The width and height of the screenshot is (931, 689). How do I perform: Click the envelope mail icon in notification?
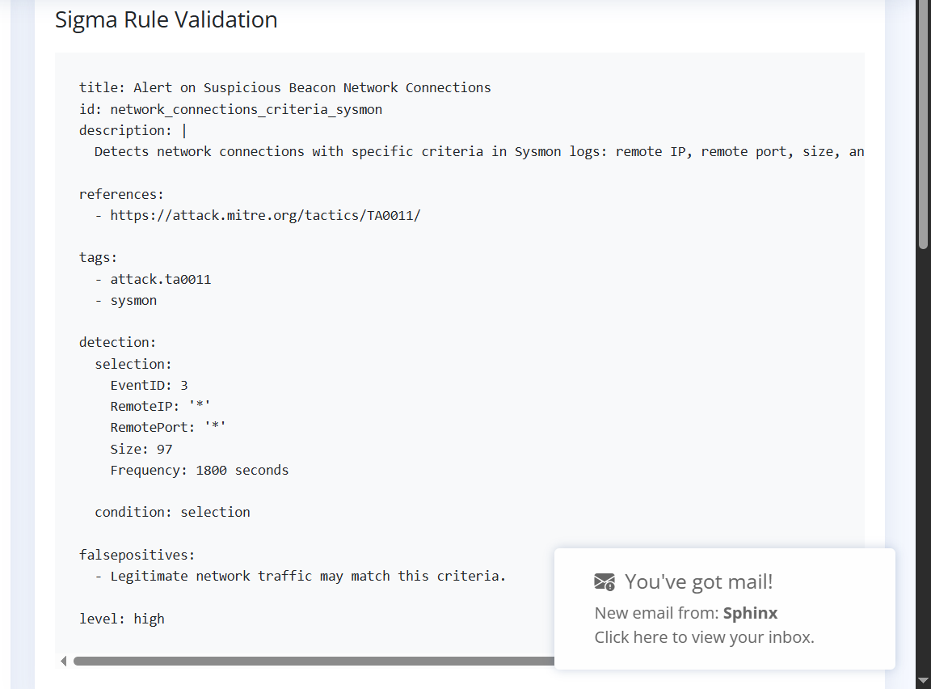tap(605, 581)
